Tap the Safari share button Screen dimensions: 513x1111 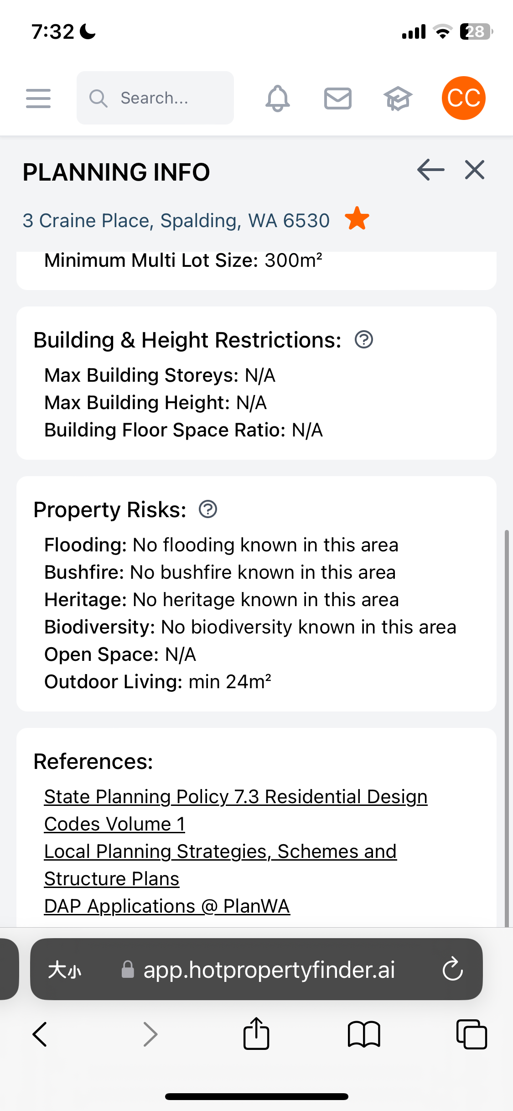pyautogui.click(x=256, y=1034)
